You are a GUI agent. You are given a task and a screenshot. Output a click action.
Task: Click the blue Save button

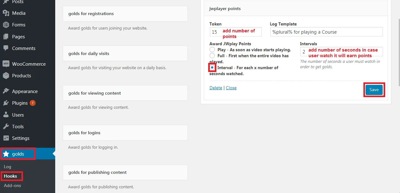[374, 90]
